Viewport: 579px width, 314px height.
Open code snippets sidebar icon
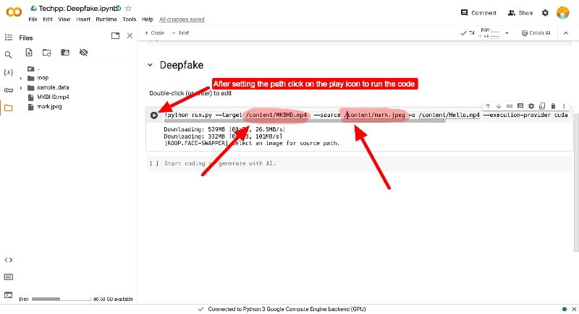[x=8, y=260]
